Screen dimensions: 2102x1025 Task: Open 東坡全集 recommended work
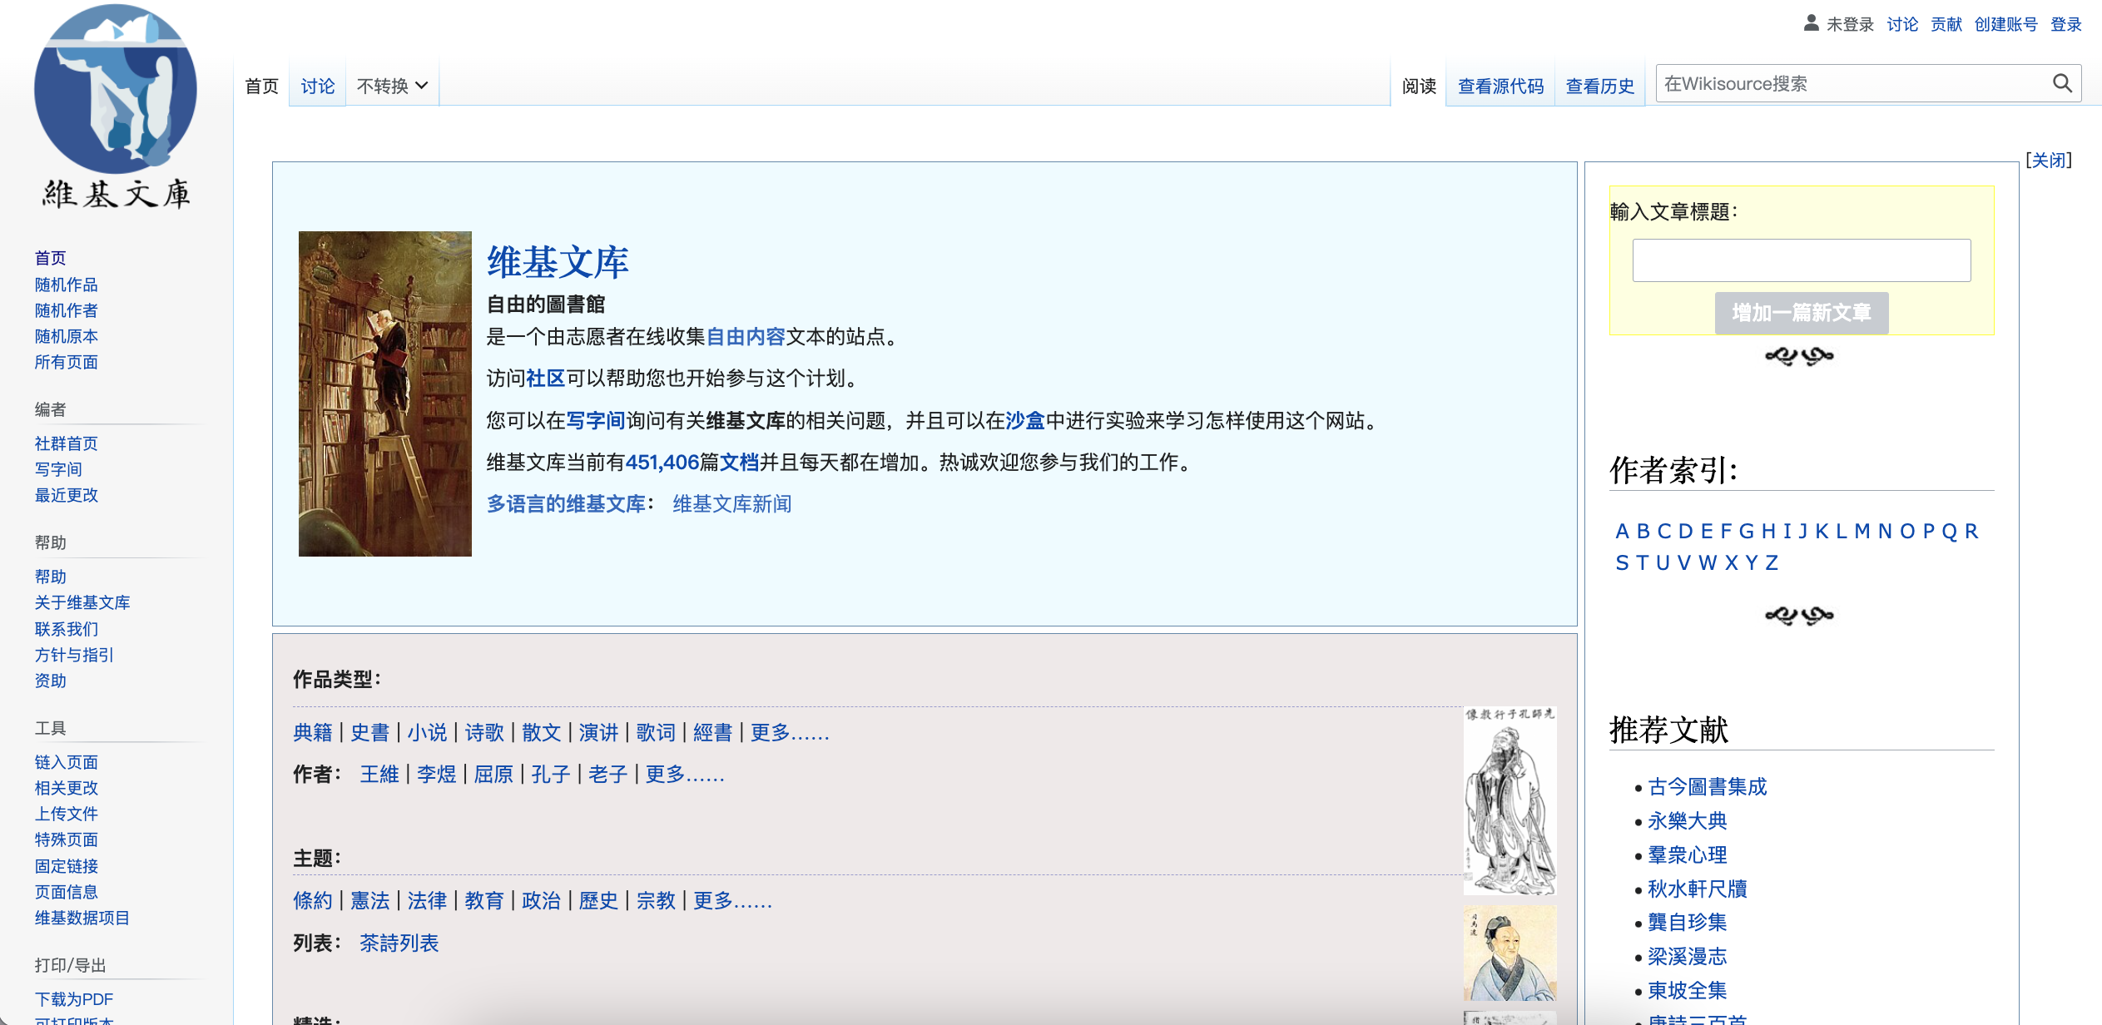click(1687, 991)
